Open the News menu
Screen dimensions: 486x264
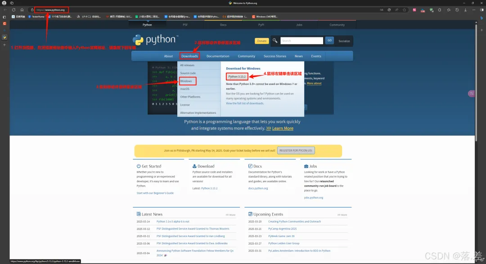click(x=298, y=56)
